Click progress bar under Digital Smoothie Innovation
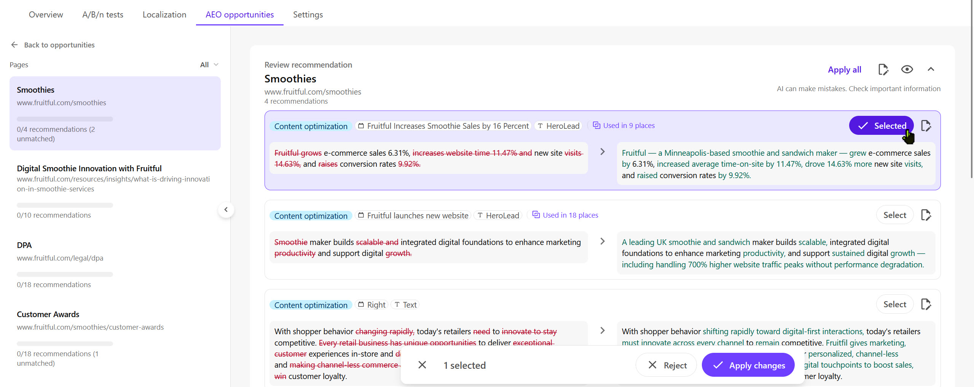Viewport: 974px width, 387px height. click(x=65, y=205)
